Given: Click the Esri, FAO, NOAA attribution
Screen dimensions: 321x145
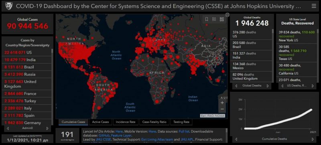Looking at the screenshot, I should tap(213, 116).
